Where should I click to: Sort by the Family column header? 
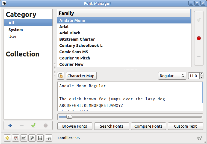124,13
